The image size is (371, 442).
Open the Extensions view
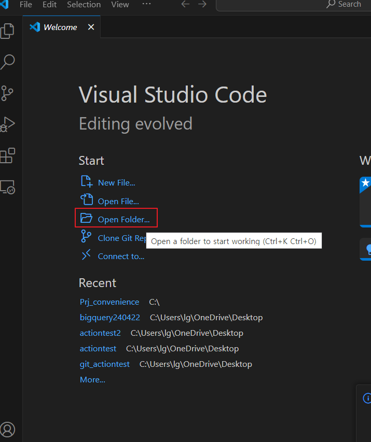coord(8,155)
